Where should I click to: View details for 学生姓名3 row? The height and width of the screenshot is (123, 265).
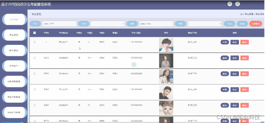click(x=225, y=74)
